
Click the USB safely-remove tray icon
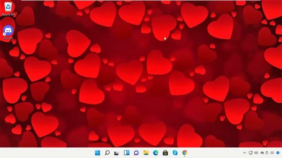click(x=267, y=153)
